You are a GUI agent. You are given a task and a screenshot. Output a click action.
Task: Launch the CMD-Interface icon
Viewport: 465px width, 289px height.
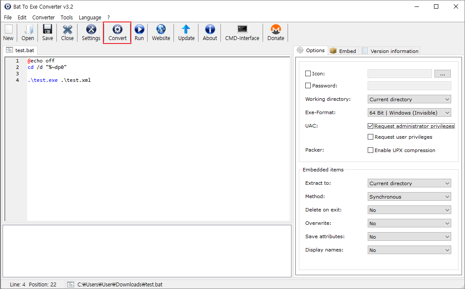point(242,32)
